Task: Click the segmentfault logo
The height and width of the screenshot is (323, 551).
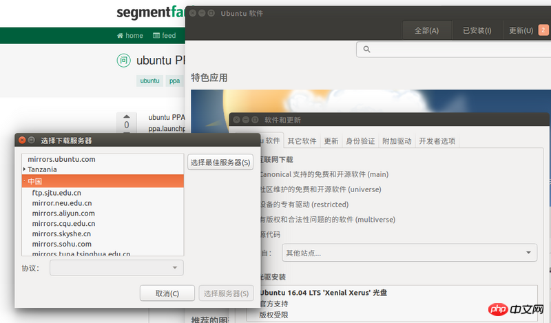Action: (x=151, y=12)
